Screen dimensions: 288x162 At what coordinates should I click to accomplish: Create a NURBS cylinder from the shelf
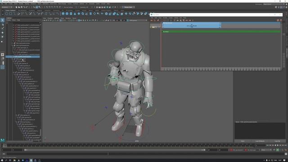point(71,14)
